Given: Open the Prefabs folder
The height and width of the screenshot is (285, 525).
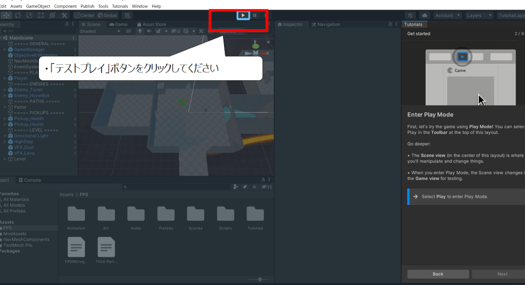Looking at the screenshot, I should pyautogui.click(x=166, y=217).
